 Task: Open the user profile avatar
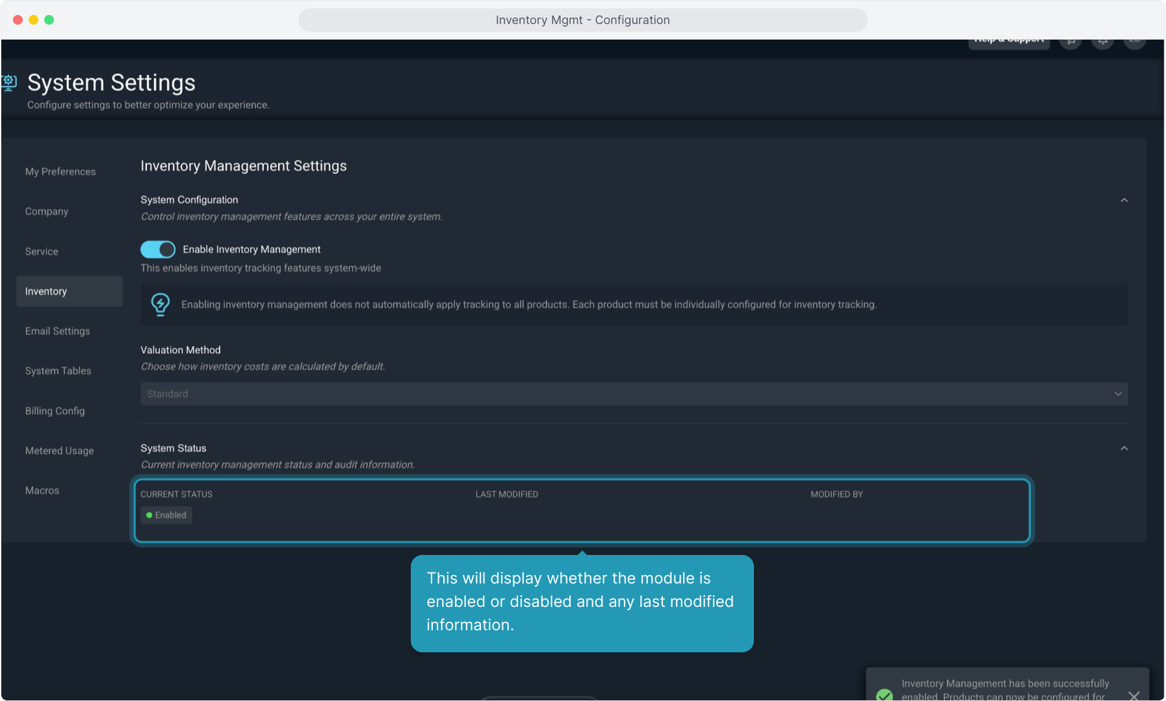pyautogui.click(x=1134, y=42)
